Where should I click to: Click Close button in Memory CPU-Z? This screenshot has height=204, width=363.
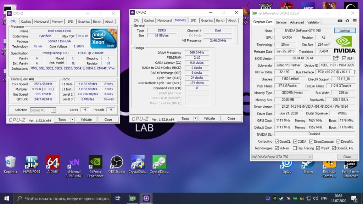pos(231,118)
